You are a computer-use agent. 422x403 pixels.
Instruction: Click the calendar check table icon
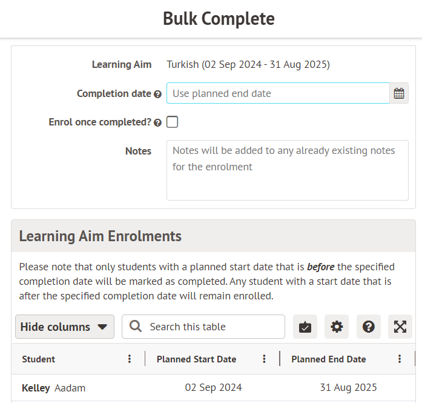tap(305, 327)
